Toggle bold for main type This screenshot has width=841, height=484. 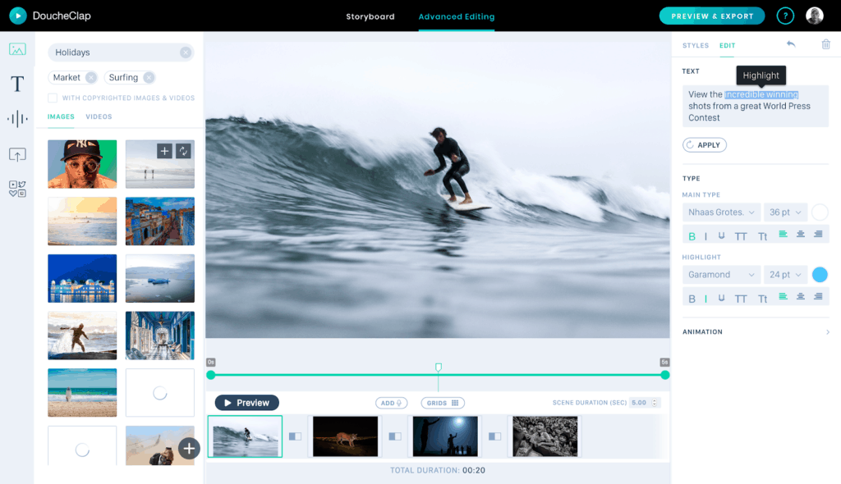point(692,235)
